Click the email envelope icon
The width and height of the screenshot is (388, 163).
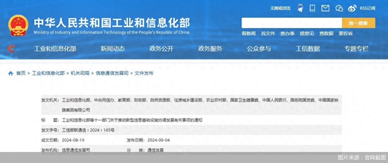[325, 8]
